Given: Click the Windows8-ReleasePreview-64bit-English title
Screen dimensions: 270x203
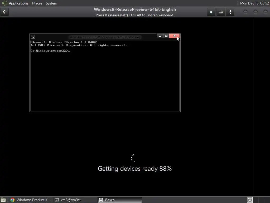Looking at the screenshot, I should pyautogui.click(x=135, y=9).
